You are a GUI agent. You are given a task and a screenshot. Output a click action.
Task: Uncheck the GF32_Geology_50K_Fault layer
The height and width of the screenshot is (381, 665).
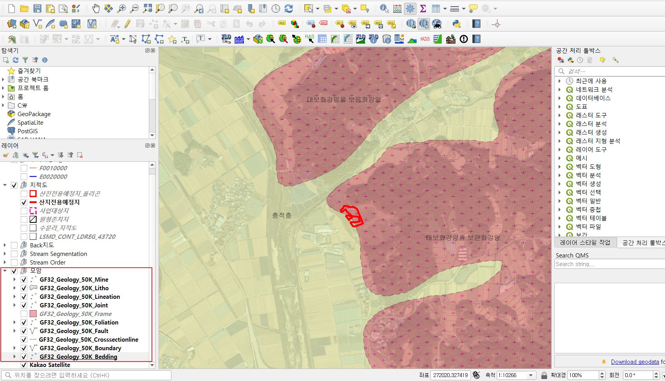tap(24, 331)
